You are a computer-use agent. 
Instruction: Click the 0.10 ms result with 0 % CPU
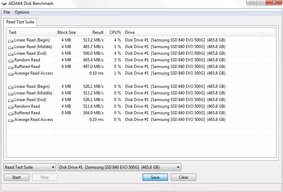[x=97, y=120]
